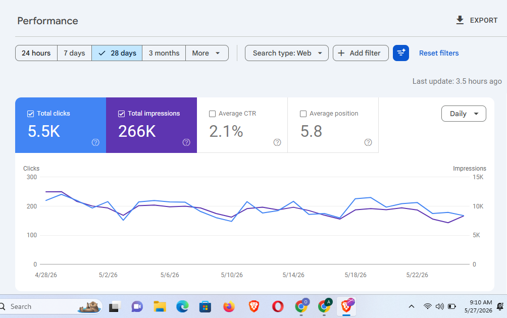The width and height of the screenshot is (507, 318).
Task: Click the 5/22/26 date label
Action: pos(417,275)
